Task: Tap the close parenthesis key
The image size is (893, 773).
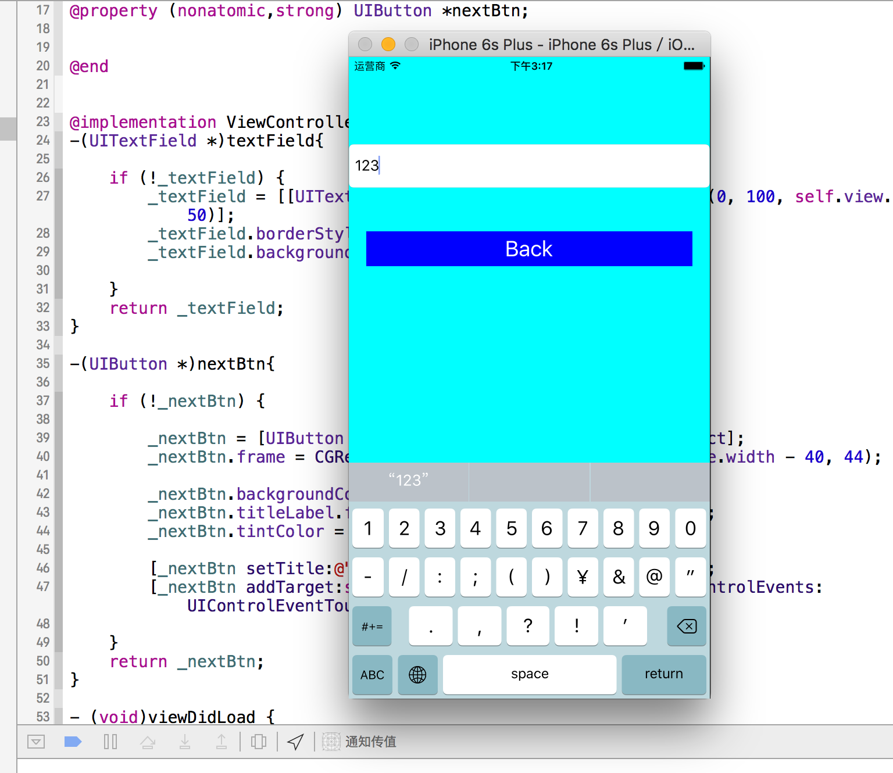Action: pos(547,577)
